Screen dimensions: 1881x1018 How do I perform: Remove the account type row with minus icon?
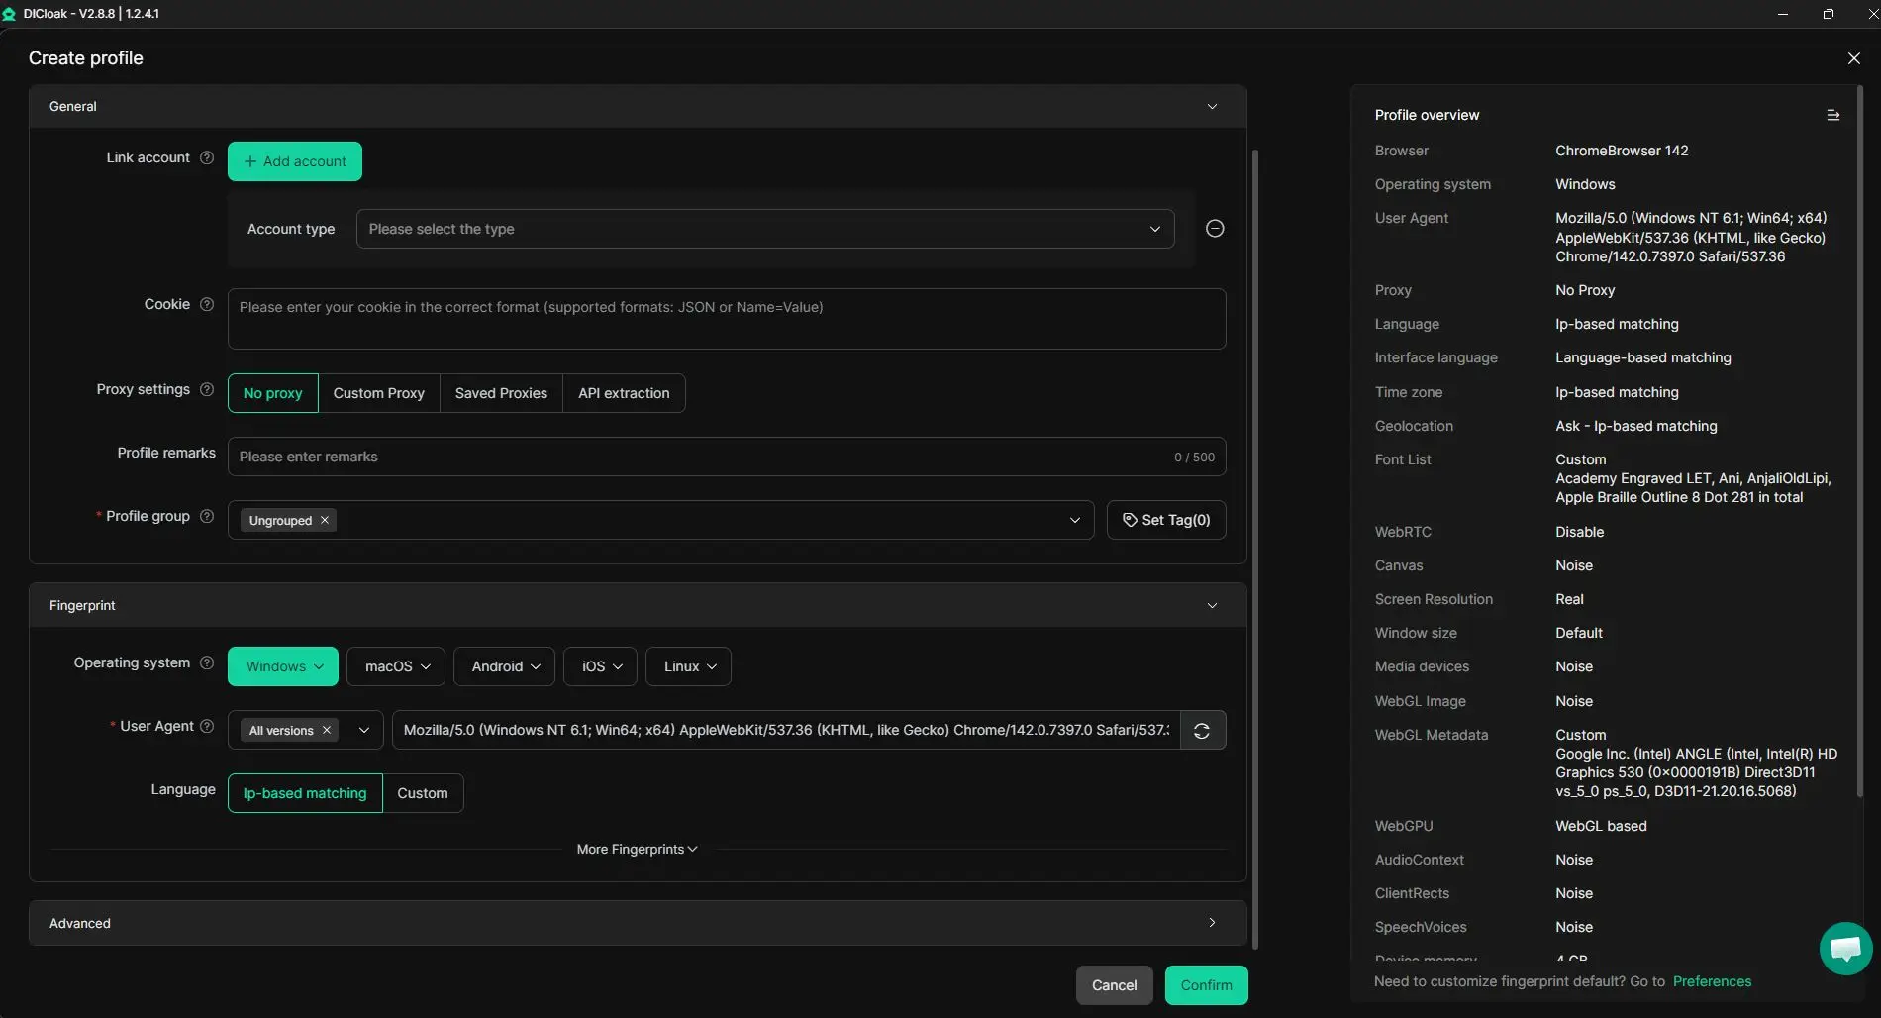click(x=1215, y=229)
